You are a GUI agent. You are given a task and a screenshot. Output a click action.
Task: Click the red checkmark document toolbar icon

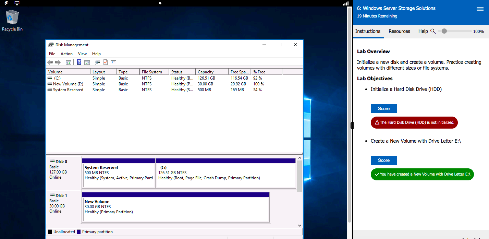[106, 62]
